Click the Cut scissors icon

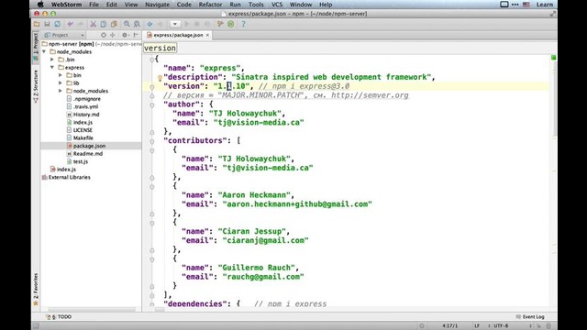click(x=93, y=24)
